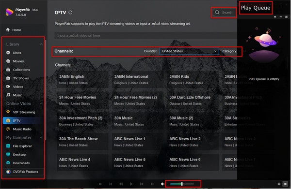
Task: Collapse the Online Video section chevron
Action: 41,103
